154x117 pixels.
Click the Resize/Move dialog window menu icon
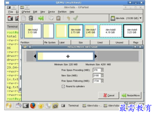25,47
